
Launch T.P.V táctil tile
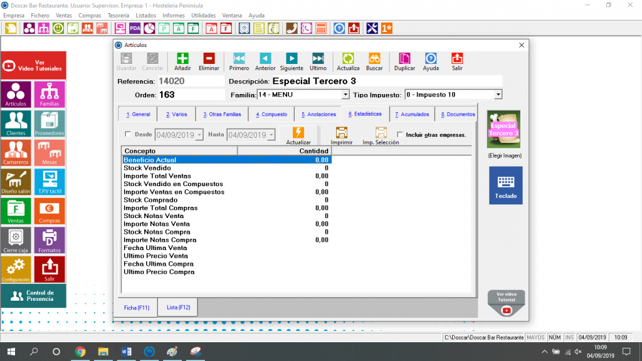(x=50, y=182)
